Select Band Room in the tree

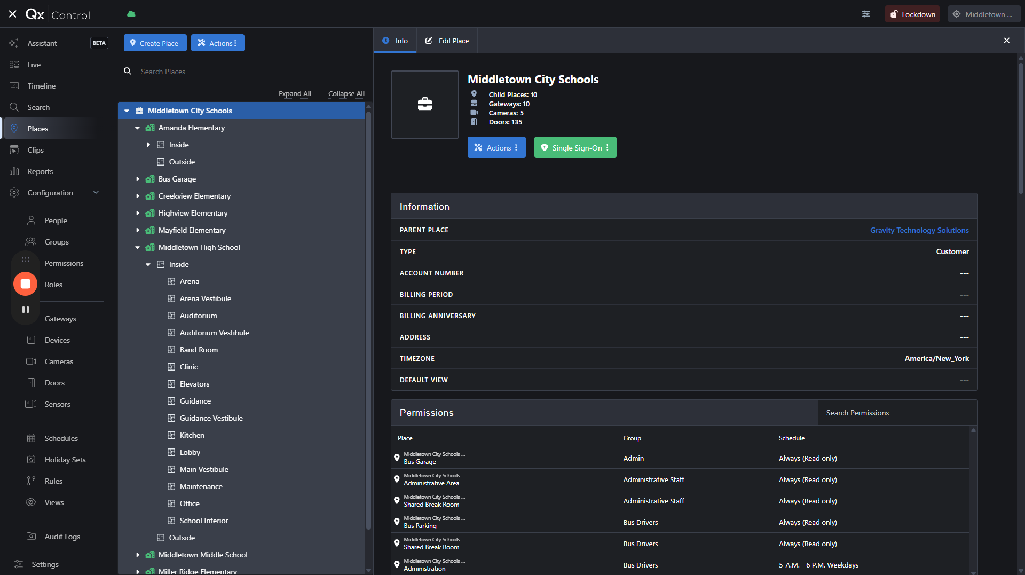(x=199, y=350)
